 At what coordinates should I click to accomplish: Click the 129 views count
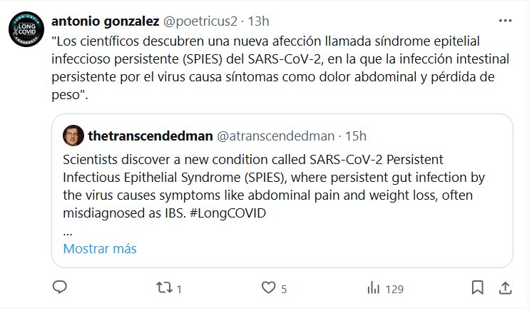click(394, 289)
